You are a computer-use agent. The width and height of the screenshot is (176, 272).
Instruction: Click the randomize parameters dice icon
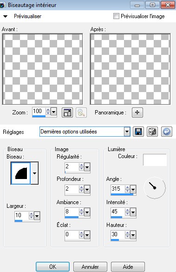pos(152,132)
